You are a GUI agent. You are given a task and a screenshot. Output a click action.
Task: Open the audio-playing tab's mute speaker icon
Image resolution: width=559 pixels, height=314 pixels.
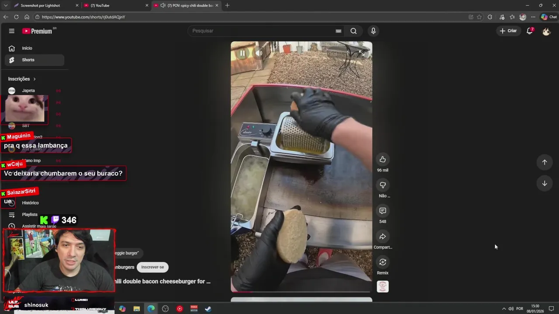(x=163, y=6)
